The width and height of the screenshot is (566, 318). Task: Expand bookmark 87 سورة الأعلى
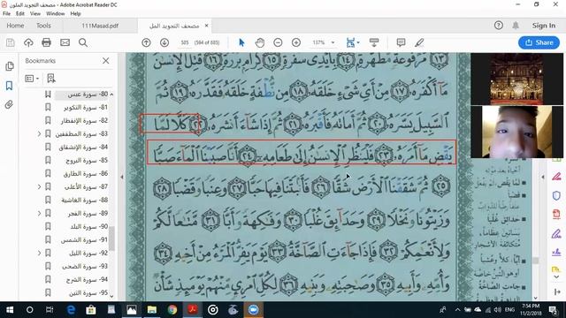[39, 186]
